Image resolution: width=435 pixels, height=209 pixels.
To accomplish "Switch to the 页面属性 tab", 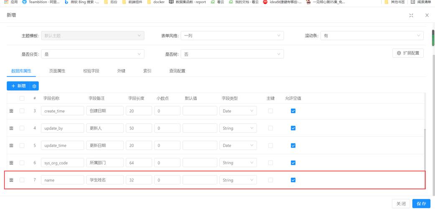I will coord(57,71).
